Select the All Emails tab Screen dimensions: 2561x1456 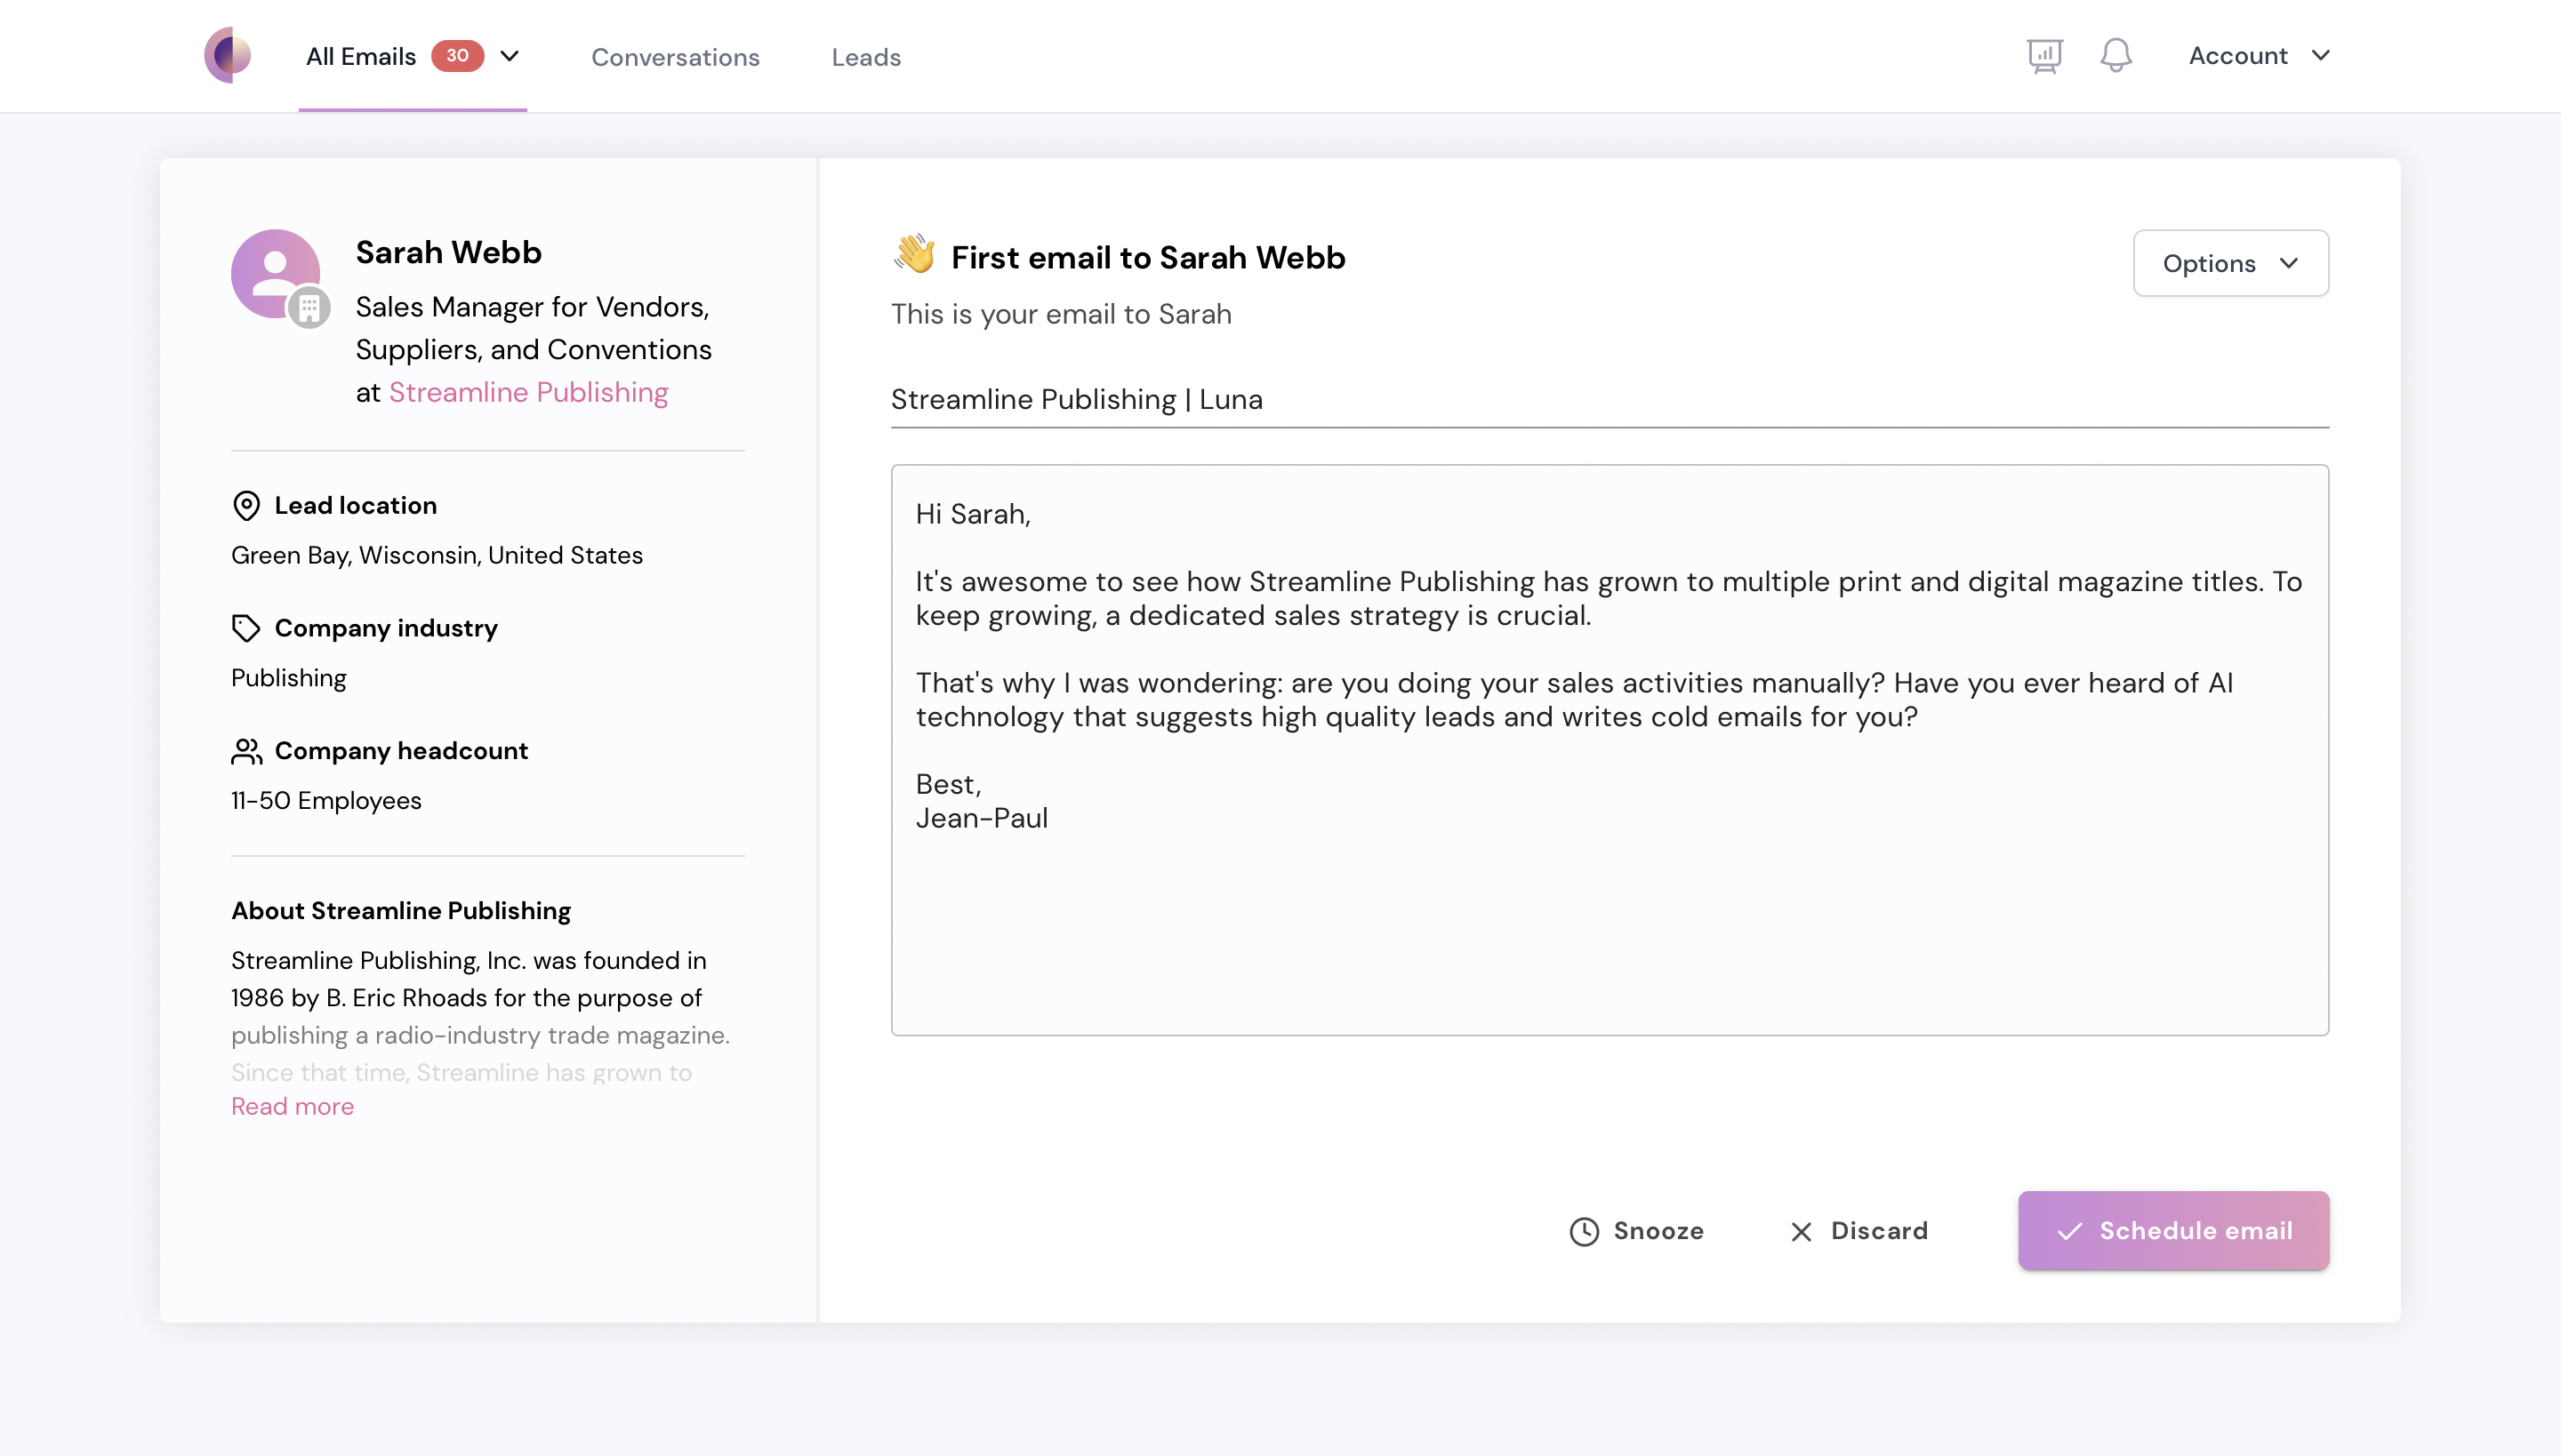pyautogui.click(x=360, y=57)
